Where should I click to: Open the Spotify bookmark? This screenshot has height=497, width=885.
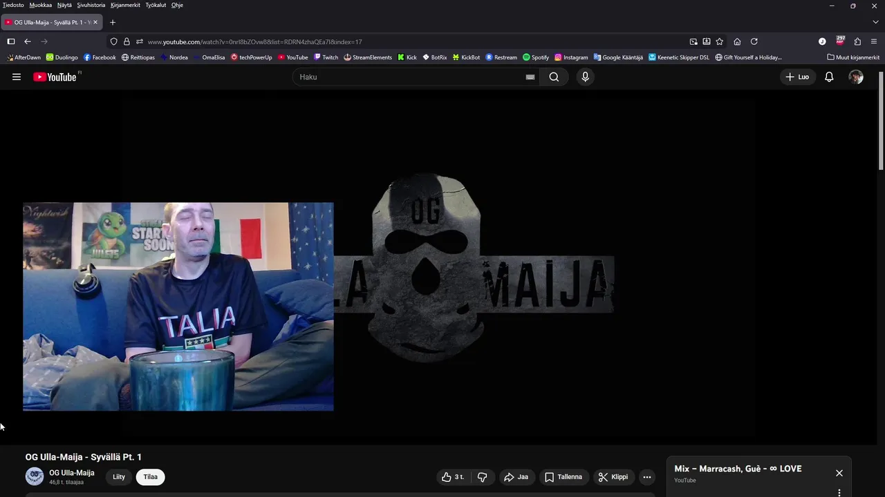pos(536,57)
